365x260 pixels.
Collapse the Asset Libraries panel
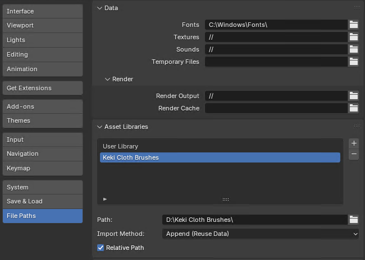[x=99, y=127]
